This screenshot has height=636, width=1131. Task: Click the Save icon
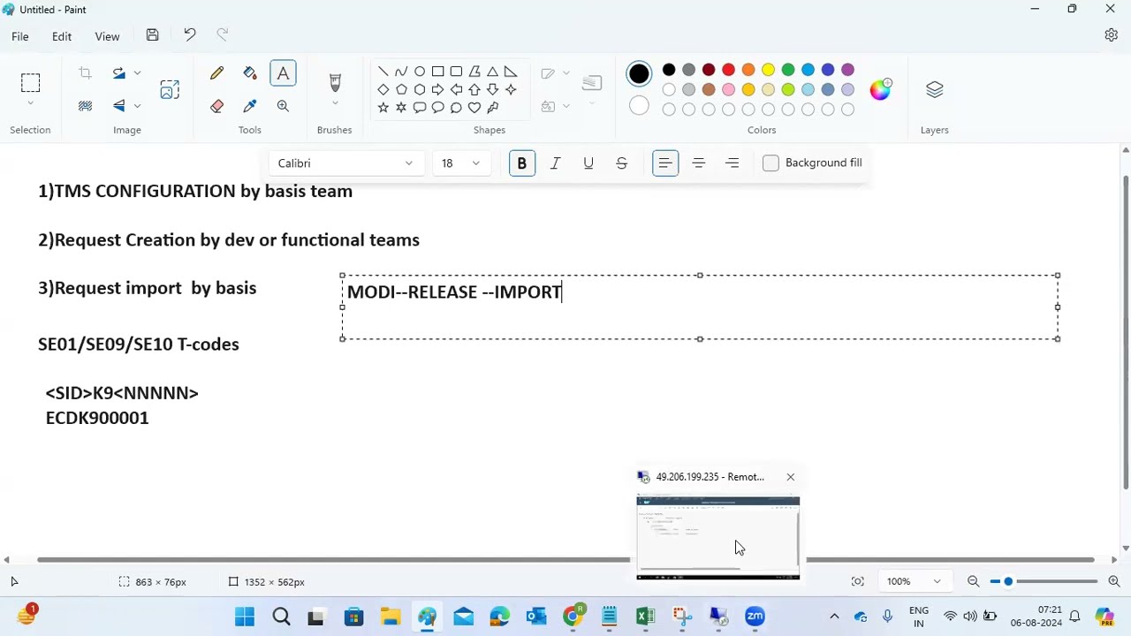pyautogui.click(x=152, y=35)
